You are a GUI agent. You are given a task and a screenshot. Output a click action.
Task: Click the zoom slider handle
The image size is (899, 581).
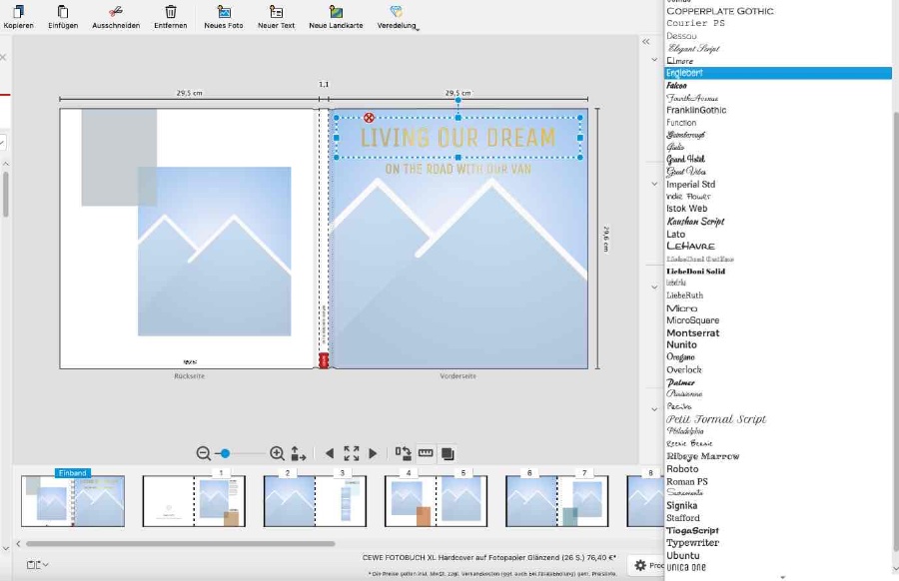tap(225, 453)
